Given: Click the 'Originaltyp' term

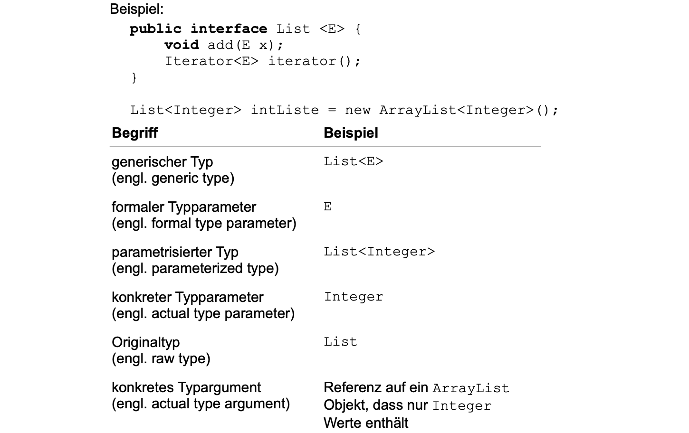Looking at the screenshot, I should pos(145,342).
